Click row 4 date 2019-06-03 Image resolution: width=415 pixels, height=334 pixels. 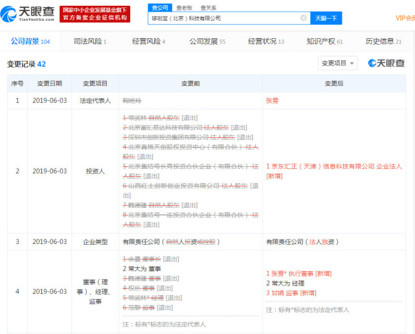click(x=49, y=292)
